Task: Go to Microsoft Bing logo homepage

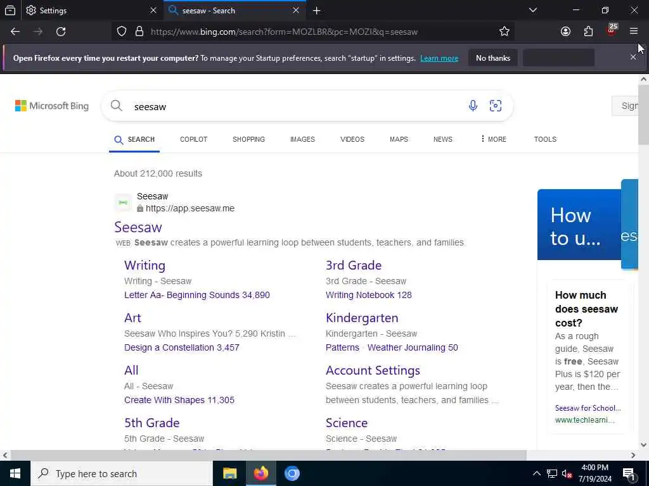Action: 52,106
